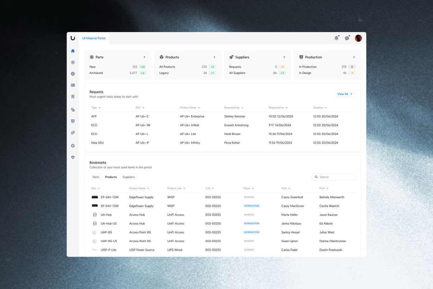This screenshot has width=433, height=289.
Task: Click the IN DESIGN badge for UAP-XG-US
Action: (x=249, y=241)
